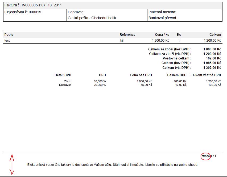Click the reference value 'lkjl'
Screen dimensions: 227x177
(121, 41)
